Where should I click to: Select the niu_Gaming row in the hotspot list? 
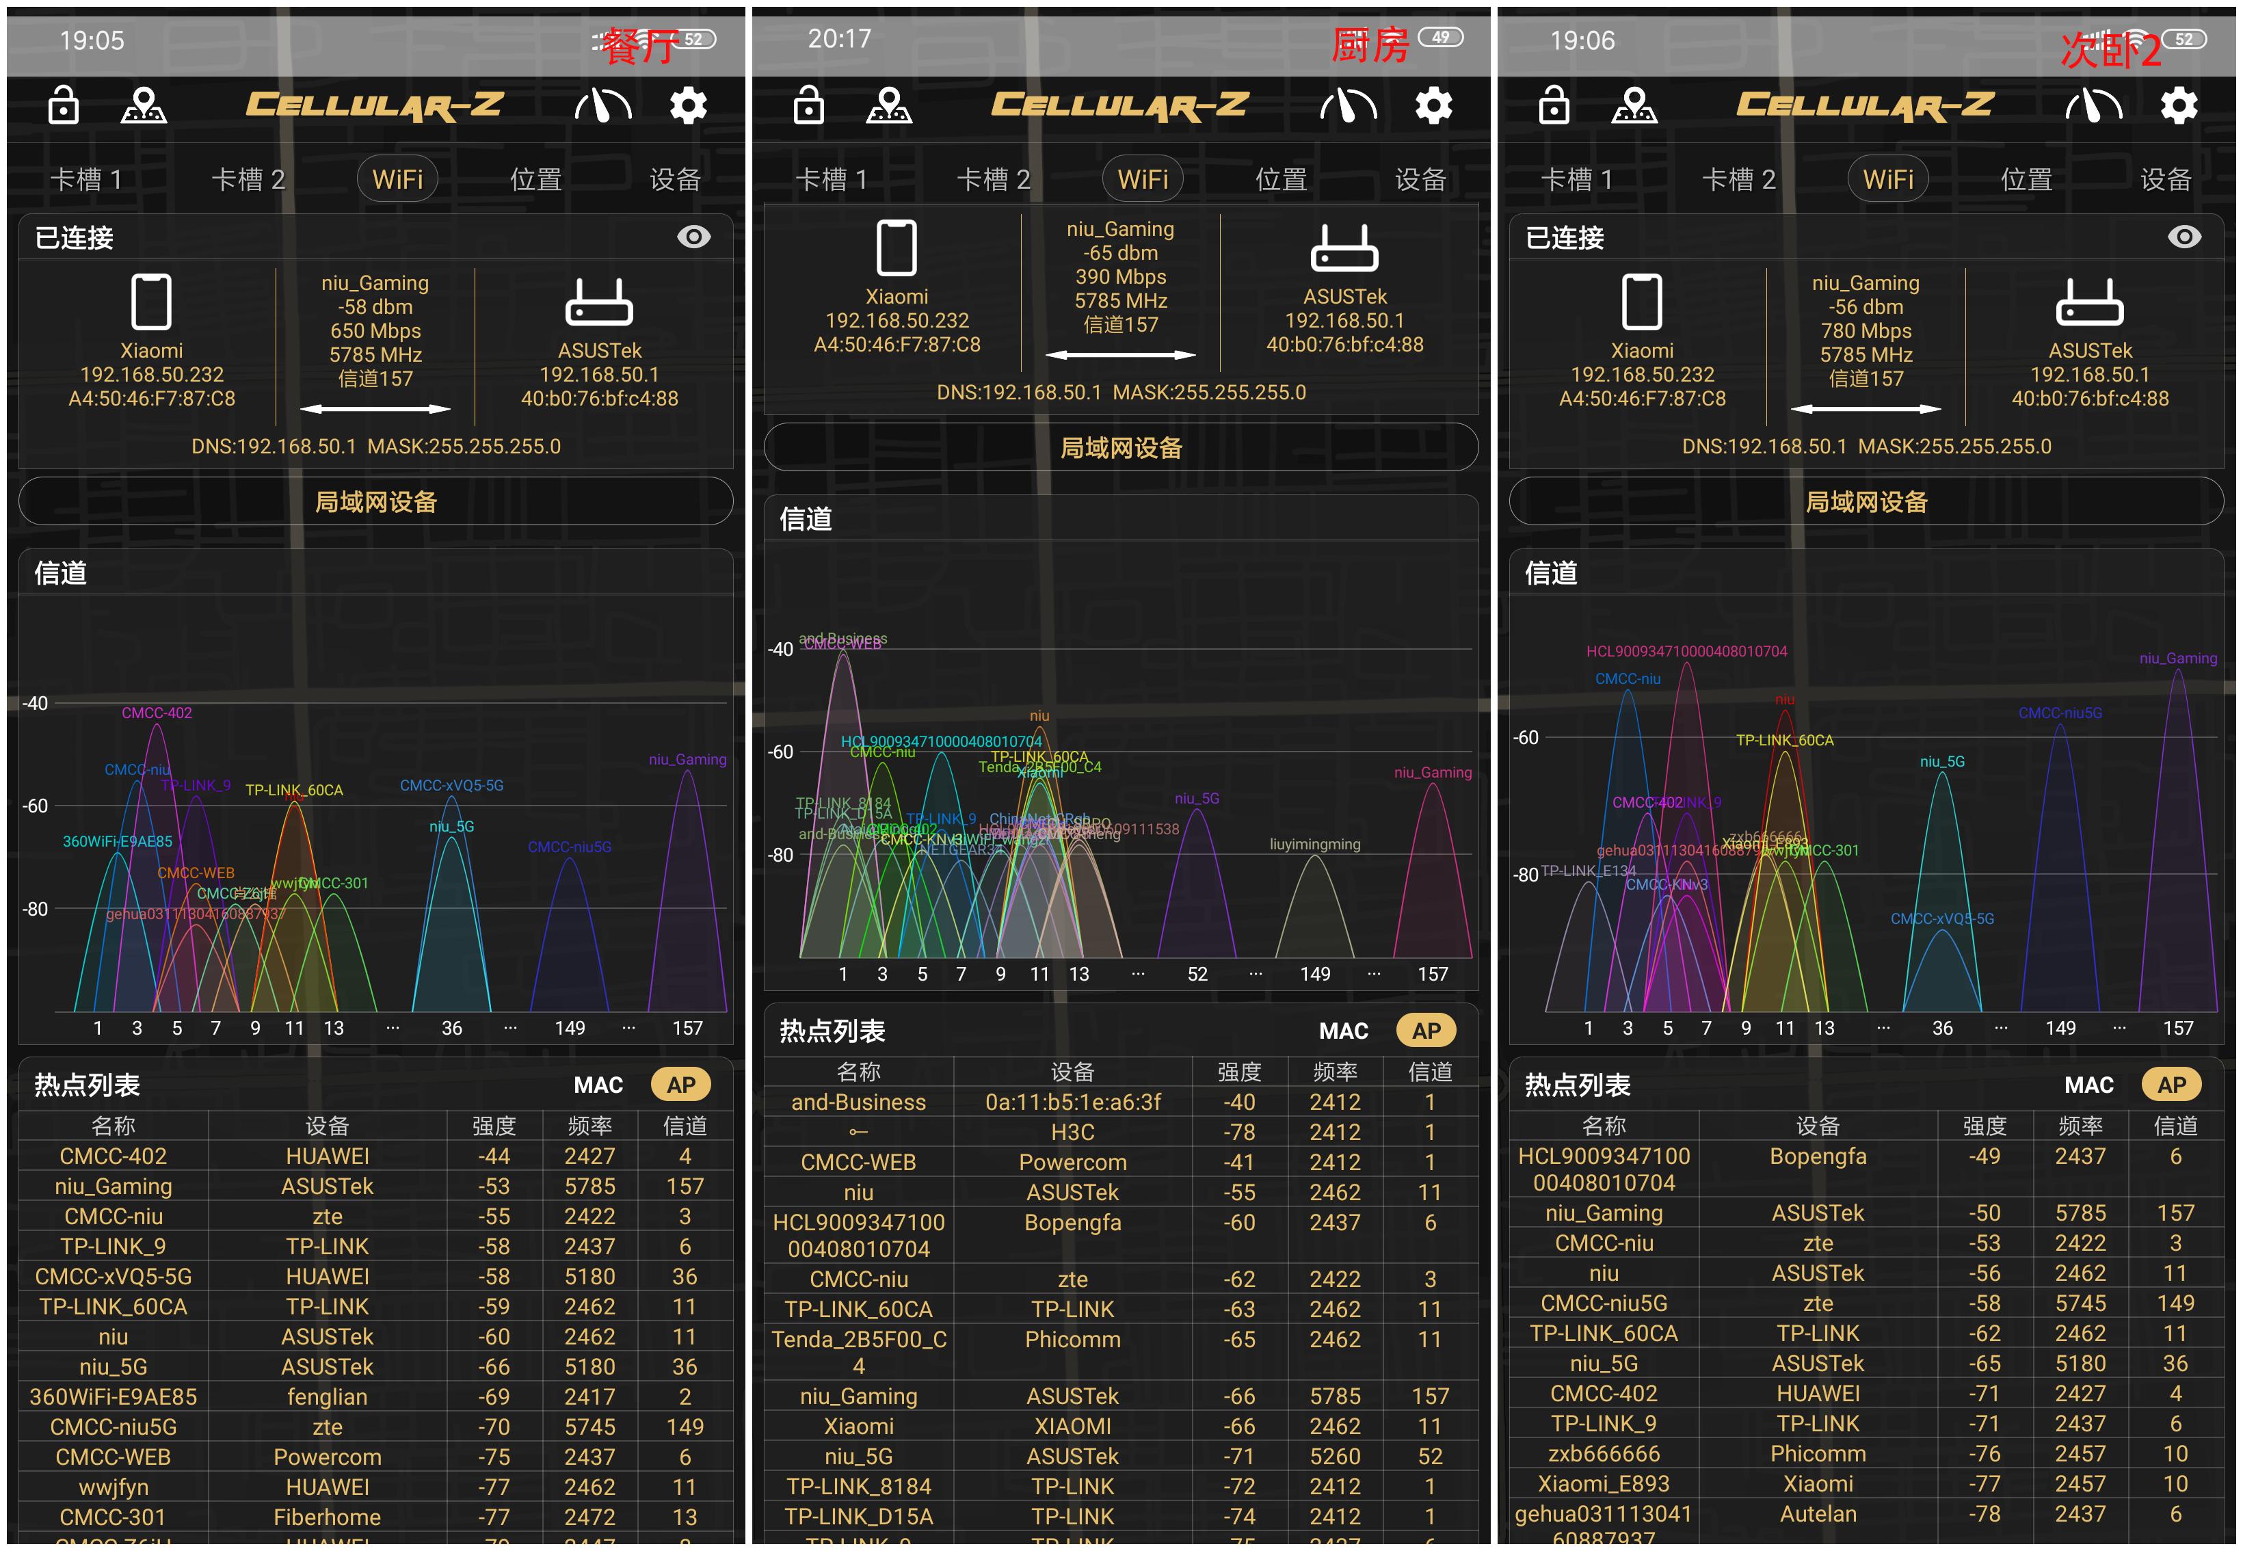coord(111,1186)
